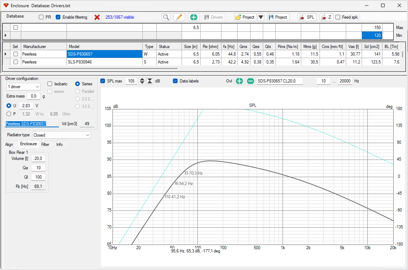The width and height of the screenshot is (408, 270).
Task: Switch to the Align tab
Action: pyautogui.click(x=9, y=145)
